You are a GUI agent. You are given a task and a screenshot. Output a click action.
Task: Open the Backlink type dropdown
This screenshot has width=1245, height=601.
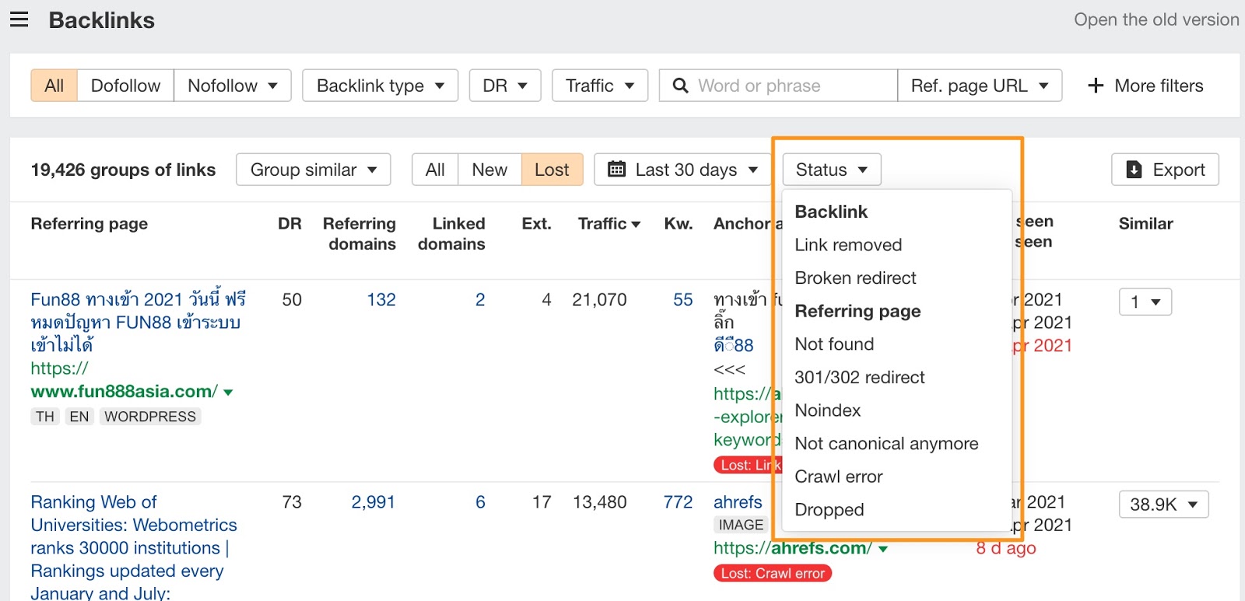[x=380, y=86]
